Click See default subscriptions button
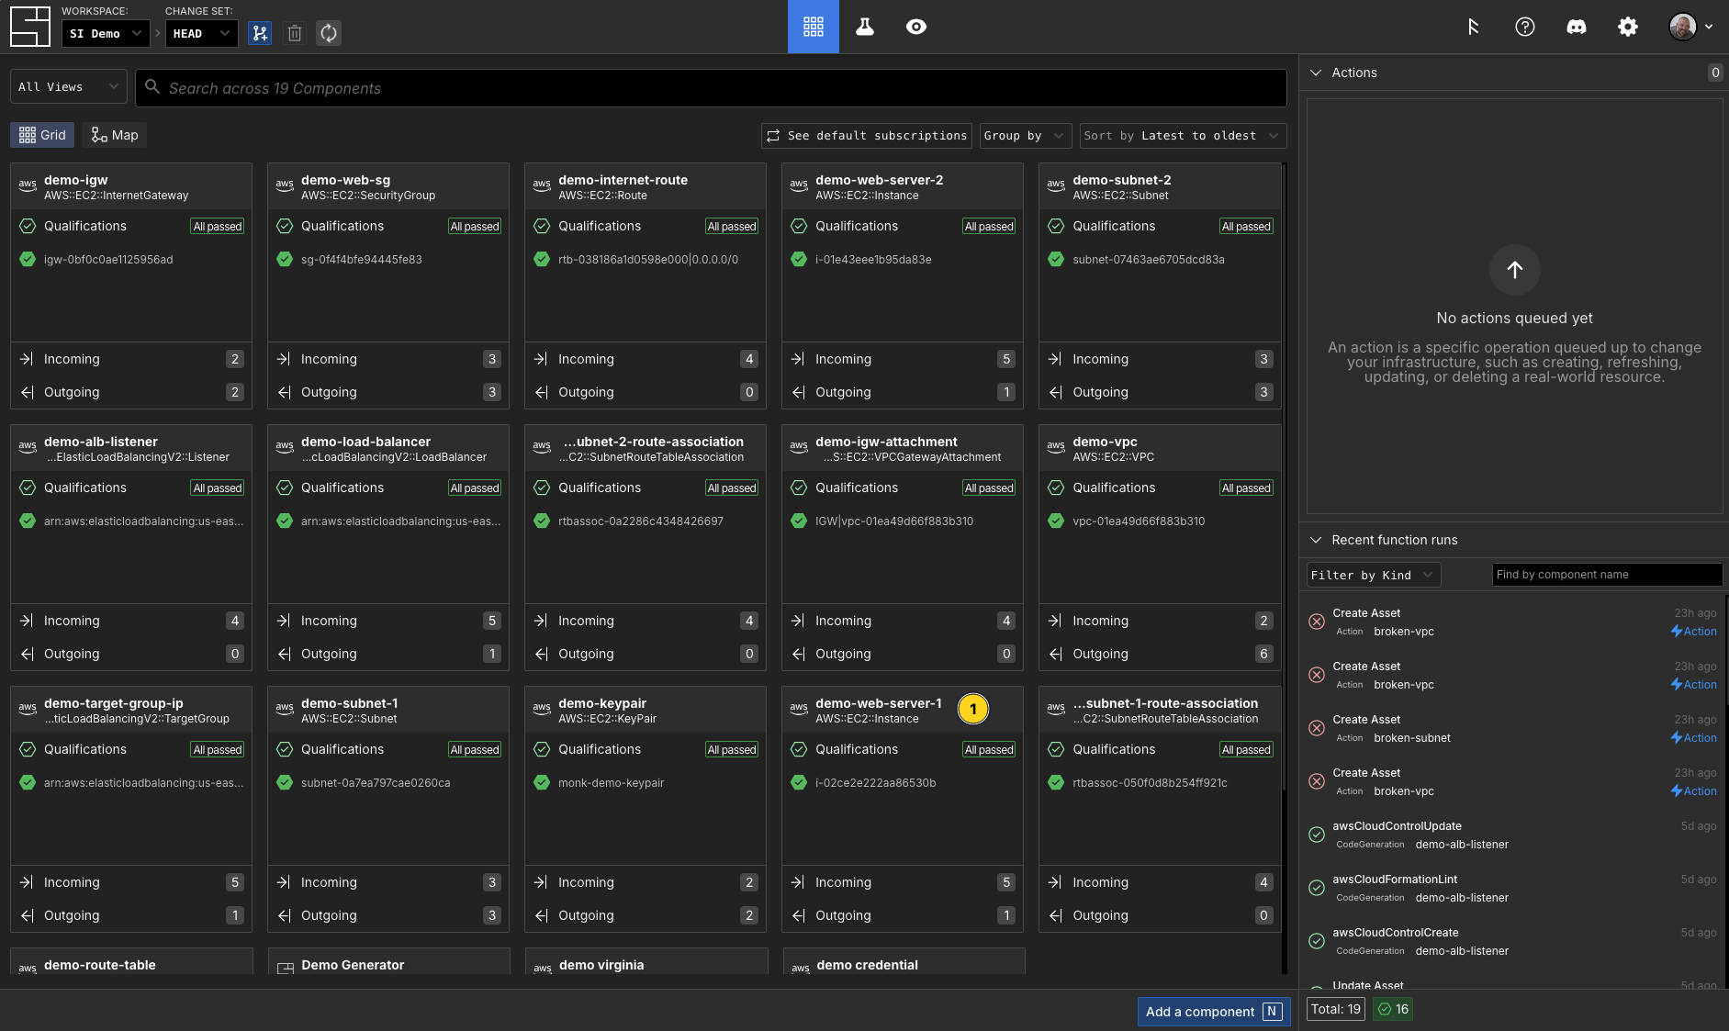The width and height of the screenshot is (1729, 1031). [x=866, y=136]
